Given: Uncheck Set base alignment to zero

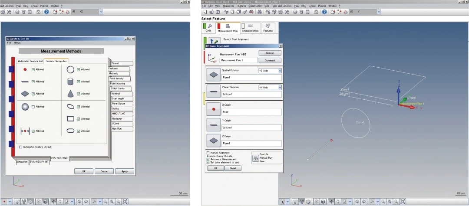Looking at the screenshot, I should (x=208, y=162).
